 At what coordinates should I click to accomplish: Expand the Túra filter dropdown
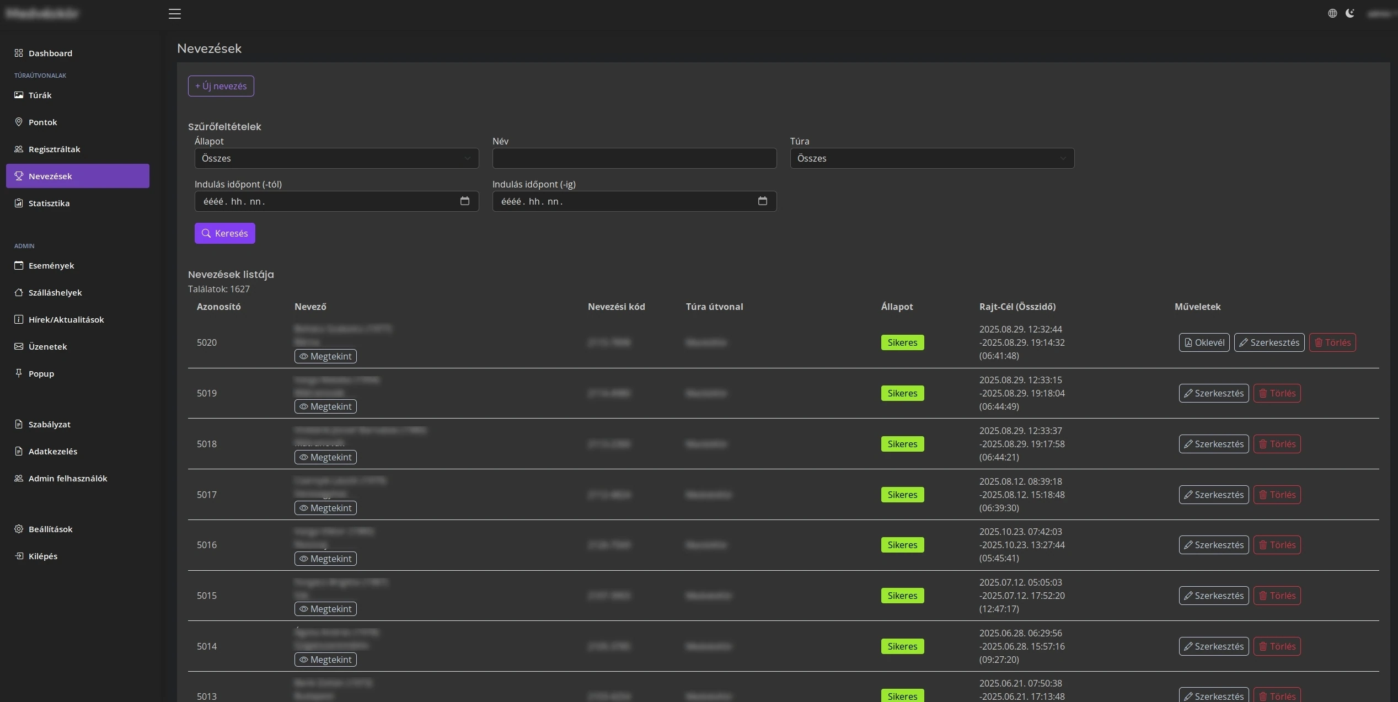pos(931,158)
